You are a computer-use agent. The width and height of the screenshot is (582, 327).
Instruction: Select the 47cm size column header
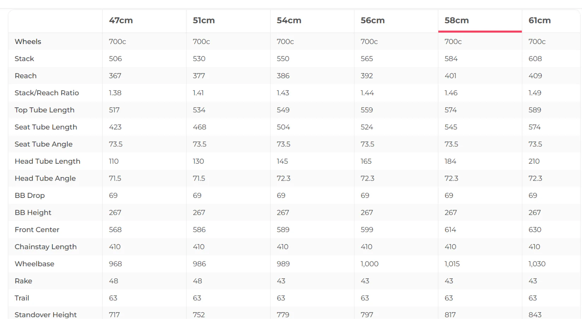coord(121,20)
